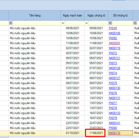Select Ngày hạch toán cell in PX078 row
This screenshot has width=139, height=138.
point(73,108)
